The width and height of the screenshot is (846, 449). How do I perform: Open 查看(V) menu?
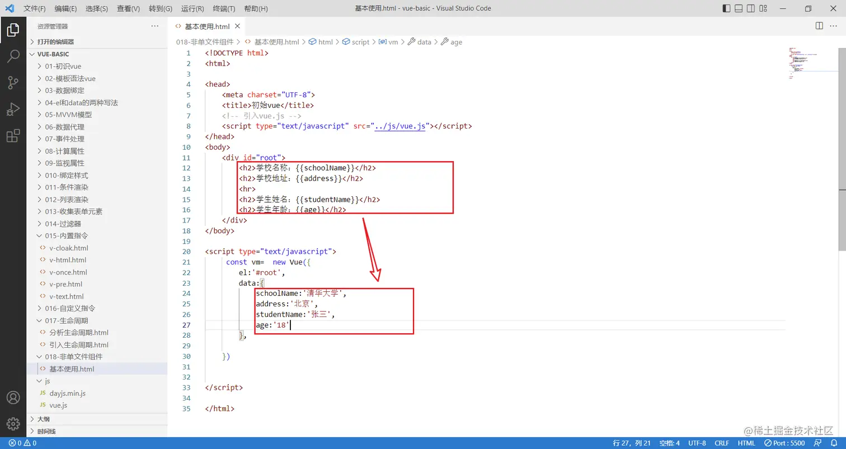click(129, 9)
